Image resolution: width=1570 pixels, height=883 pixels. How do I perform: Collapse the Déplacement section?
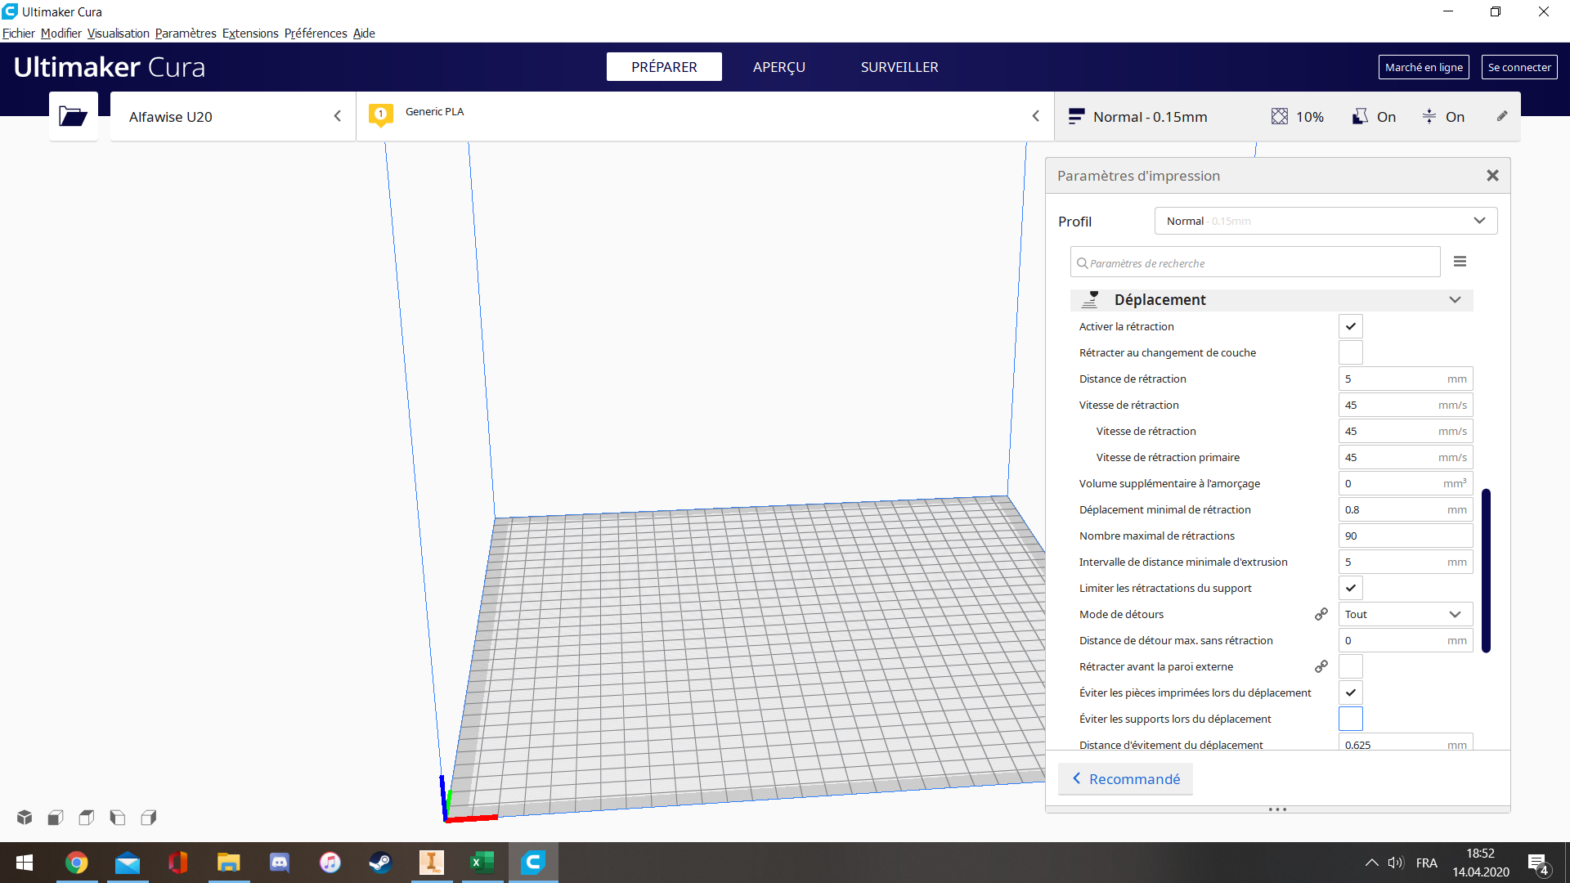[1272, 300]
